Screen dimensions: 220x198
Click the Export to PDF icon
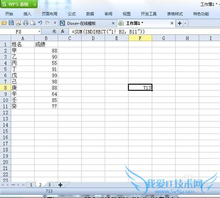tap(18, 23)
